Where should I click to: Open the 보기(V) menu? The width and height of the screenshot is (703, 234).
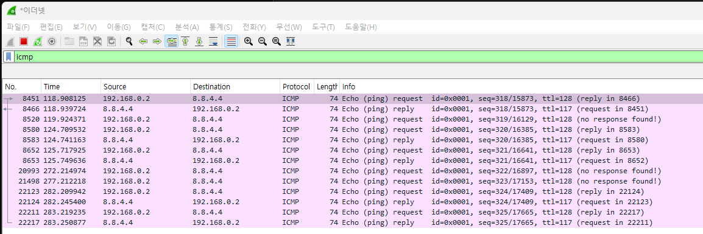point(85,27)
